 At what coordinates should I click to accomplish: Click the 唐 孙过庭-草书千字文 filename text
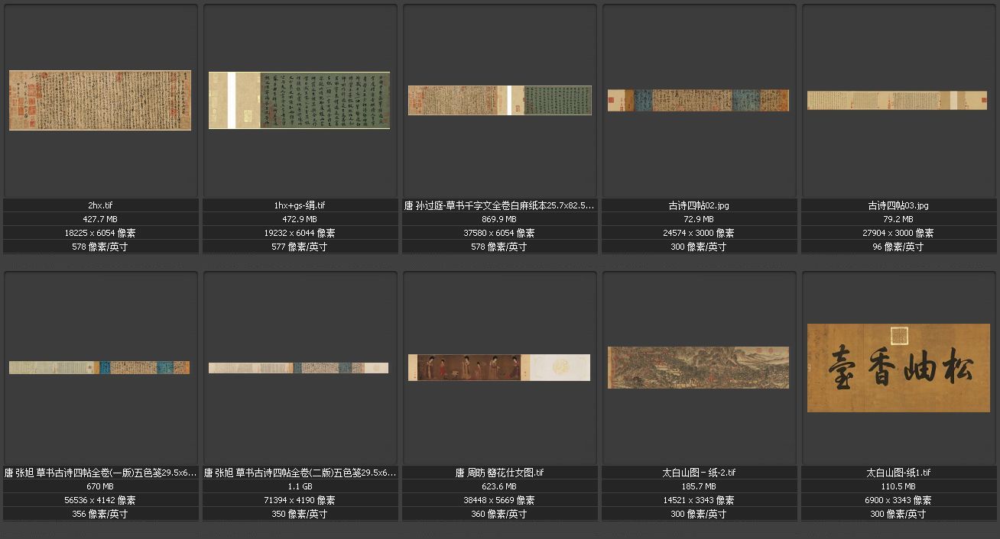coord(499,205)
